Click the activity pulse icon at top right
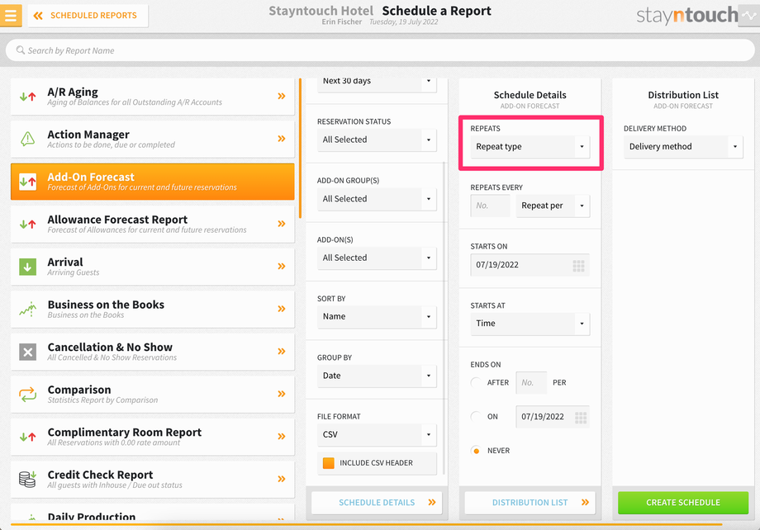760x530 pixels. [x=749, y=16]
